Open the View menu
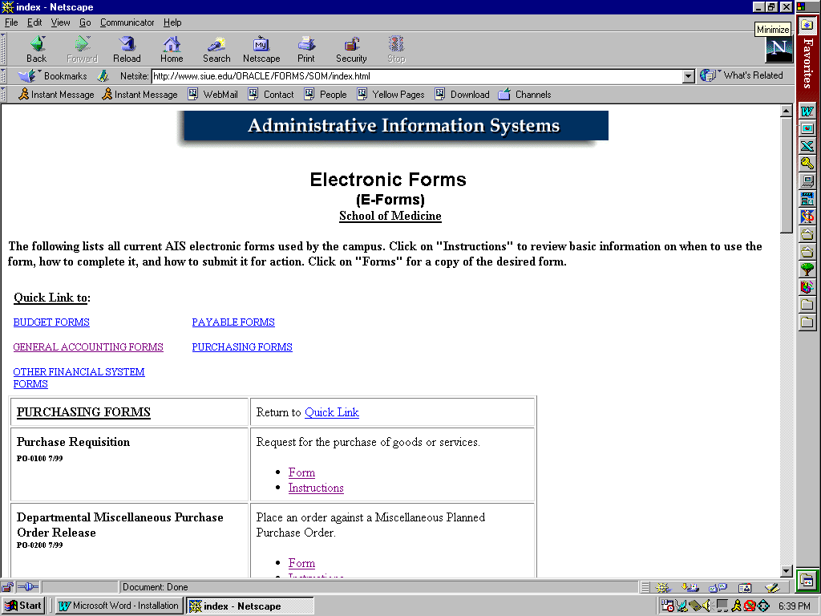The height and width of the screenshot is (616, 821). click(x=60, y=22)
